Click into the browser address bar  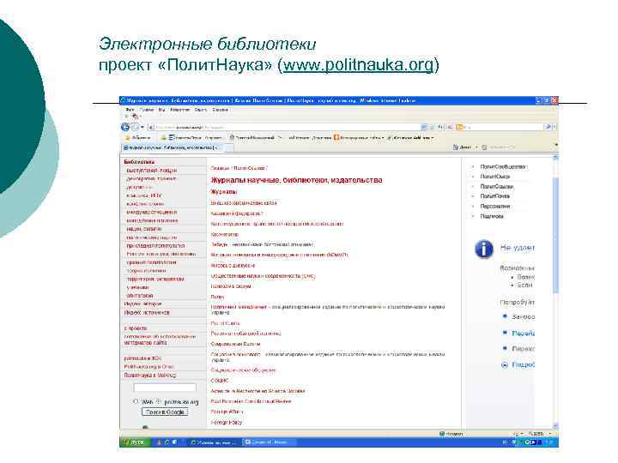284,127
